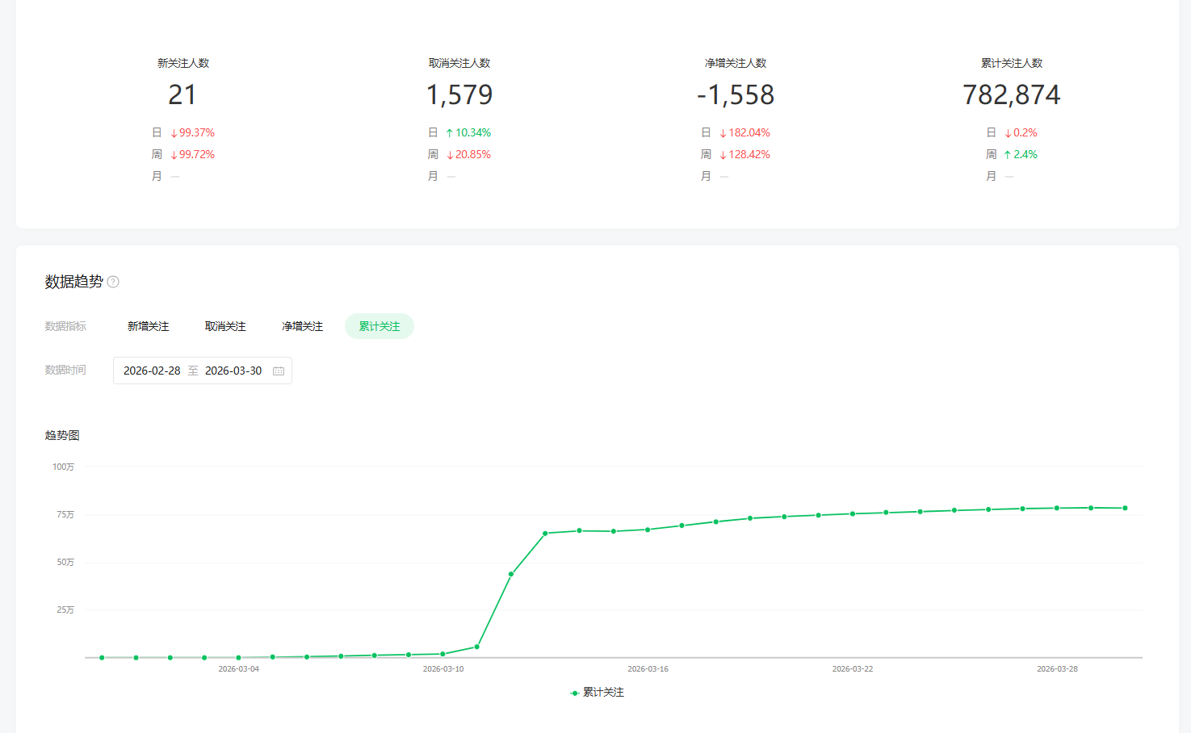
Task: Open the calendar icon in date range
Action: (x=279, y=371)
